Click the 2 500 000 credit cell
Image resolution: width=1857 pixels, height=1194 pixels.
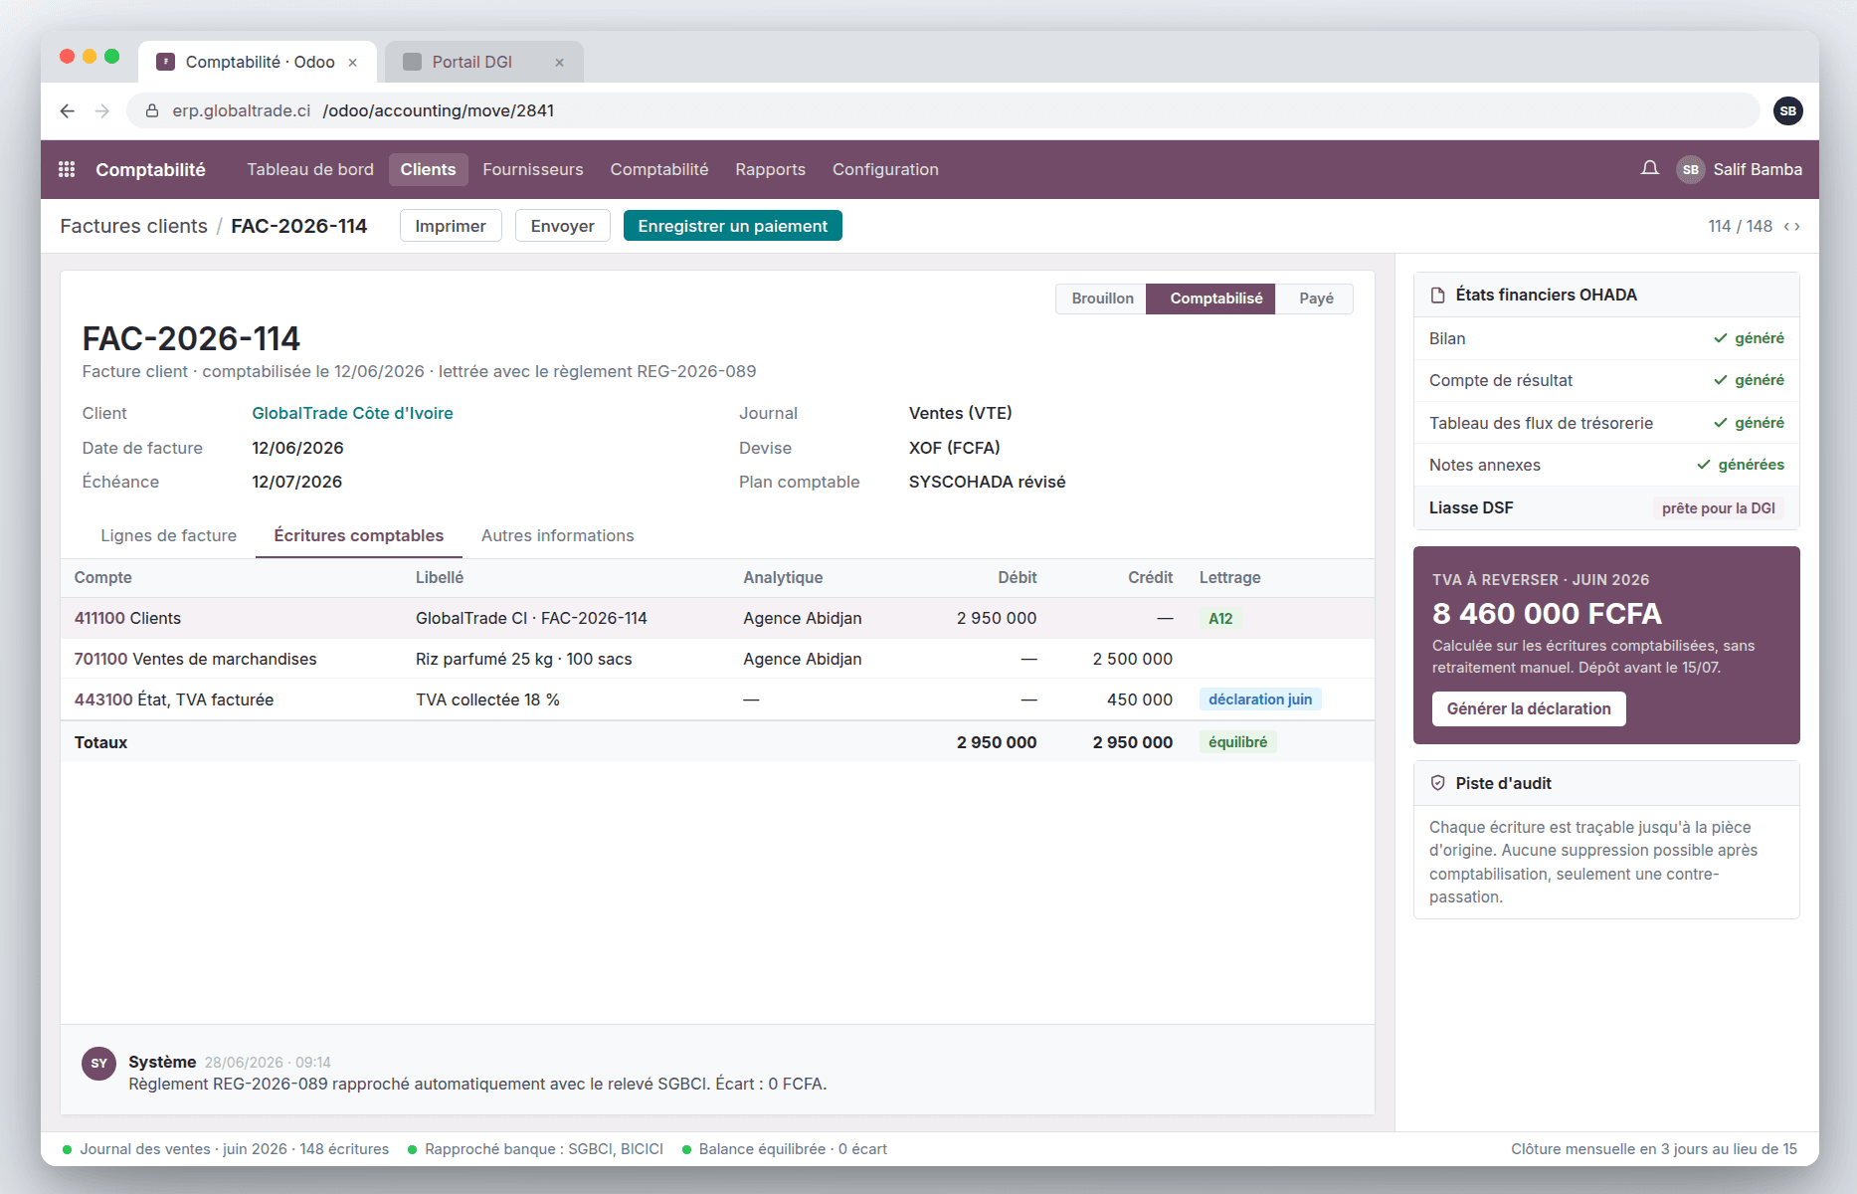point(1133,659)
